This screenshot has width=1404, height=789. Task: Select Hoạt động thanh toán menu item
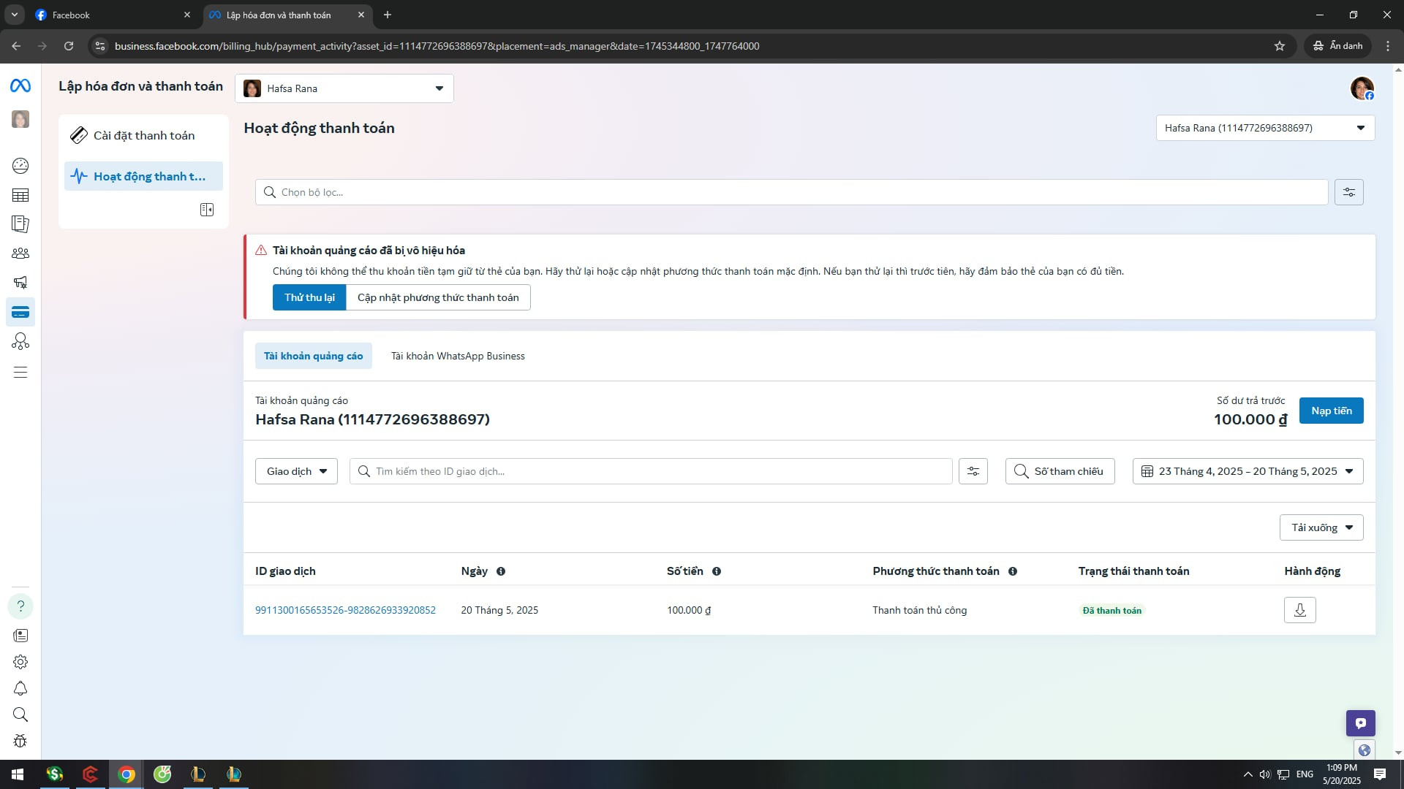tap(143, 176)
